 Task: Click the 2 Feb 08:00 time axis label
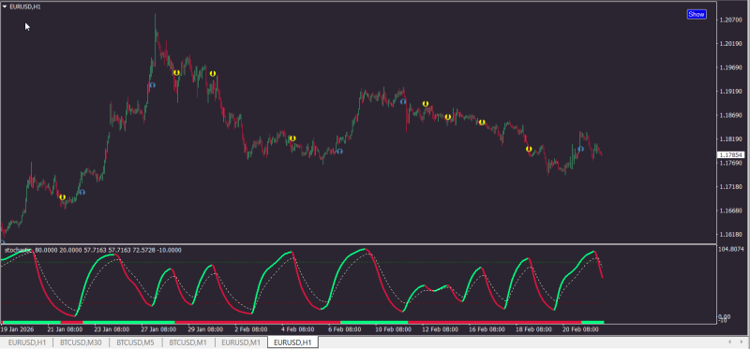pyautogui.click(x=250, y=329)
